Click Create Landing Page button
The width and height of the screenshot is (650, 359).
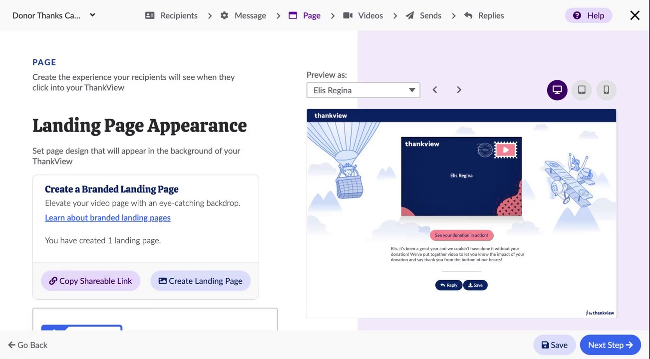click(x=201, y=281)
